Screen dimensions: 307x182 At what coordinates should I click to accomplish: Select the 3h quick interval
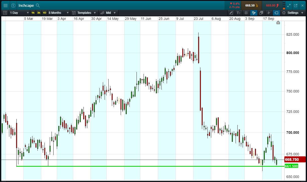tap(39, 13)
